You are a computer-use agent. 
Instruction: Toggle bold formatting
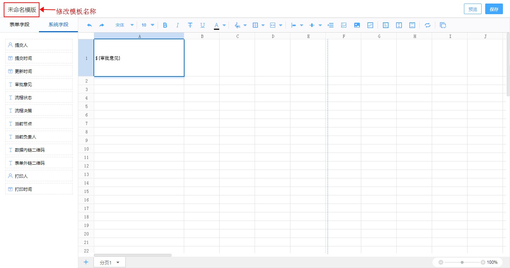coord(165,25)
